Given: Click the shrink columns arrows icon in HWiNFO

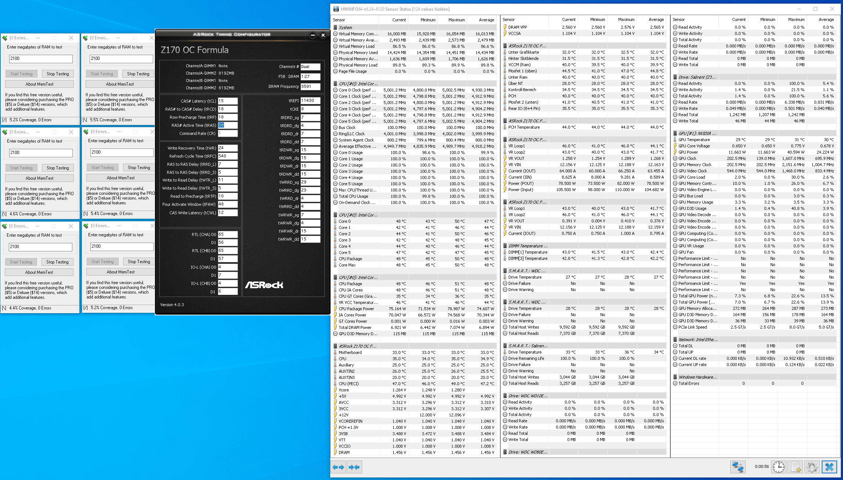Looking at the screenshot, I should 354,467.
